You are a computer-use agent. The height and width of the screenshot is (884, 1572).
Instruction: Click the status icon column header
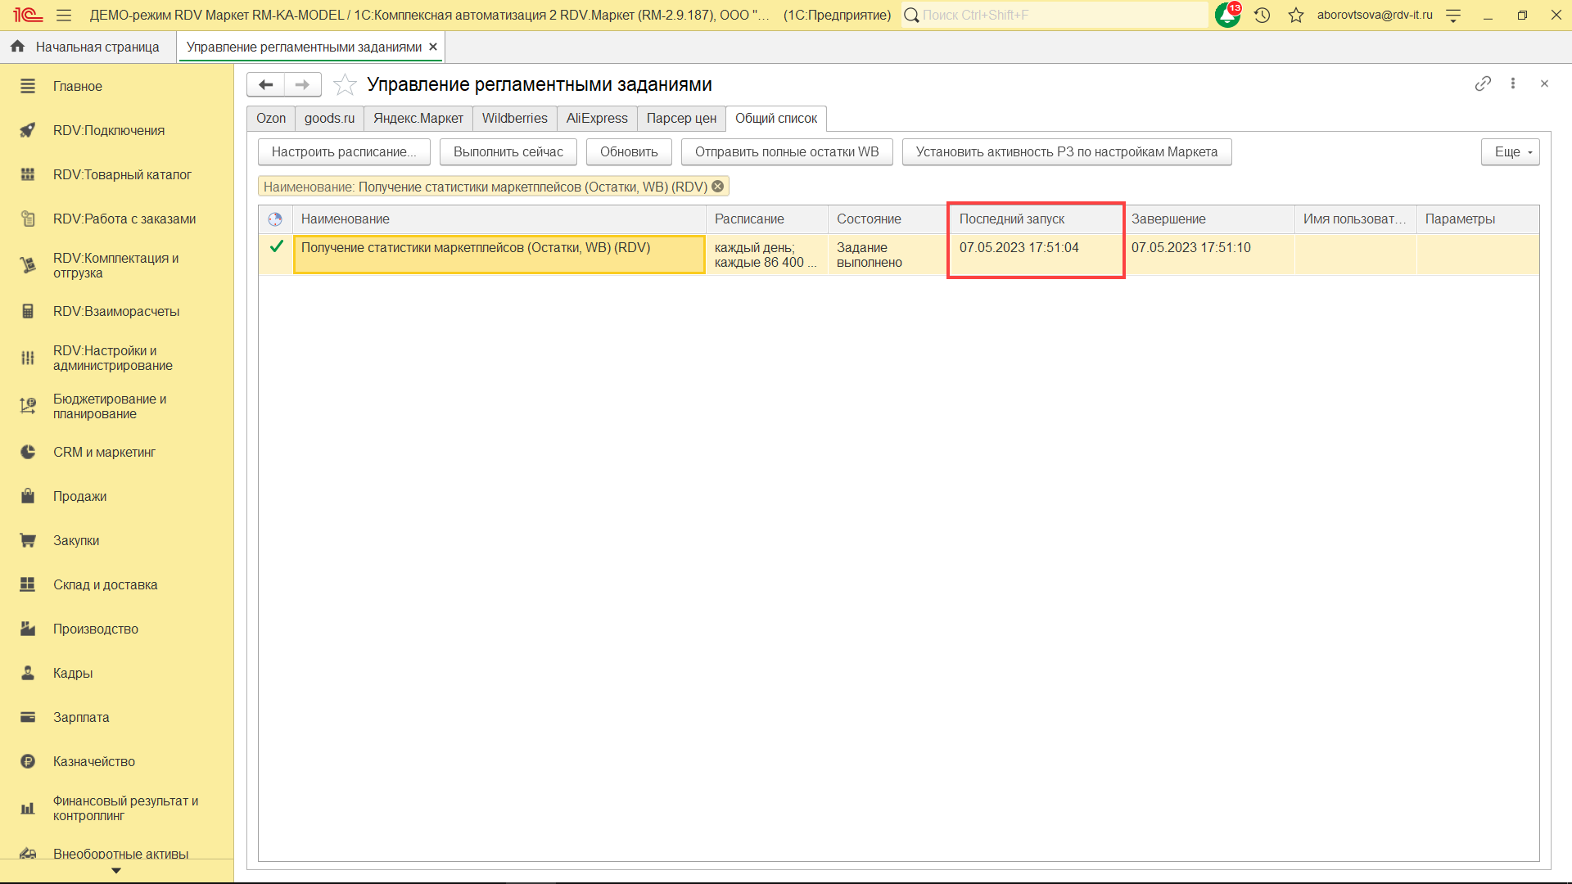click(275, 219)
